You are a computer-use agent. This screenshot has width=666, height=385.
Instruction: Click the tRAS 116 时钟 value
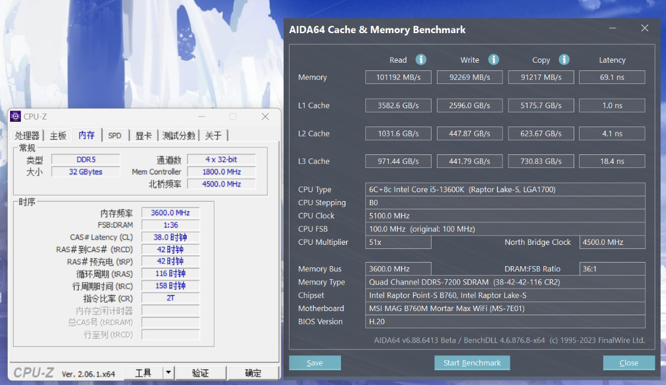click(x=170, y=274)
